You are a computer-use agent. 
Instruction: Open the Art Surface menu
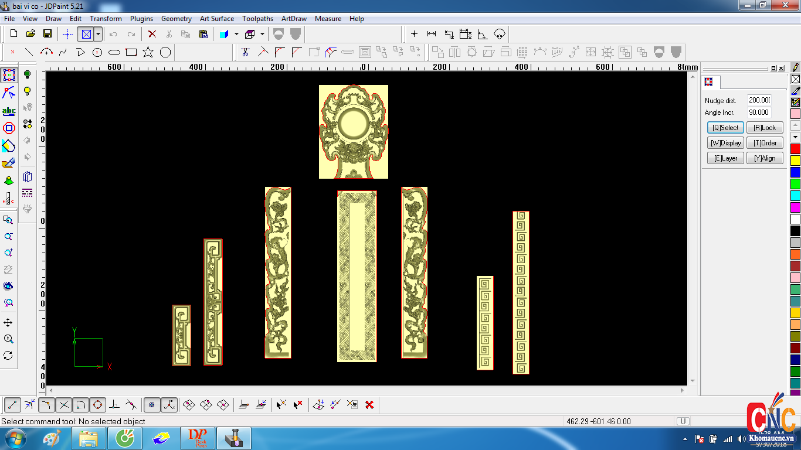216,19
